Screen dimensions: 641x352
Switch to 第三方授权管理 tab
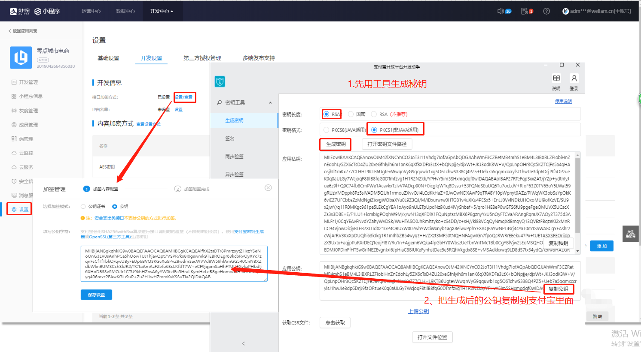click(202, 58)
